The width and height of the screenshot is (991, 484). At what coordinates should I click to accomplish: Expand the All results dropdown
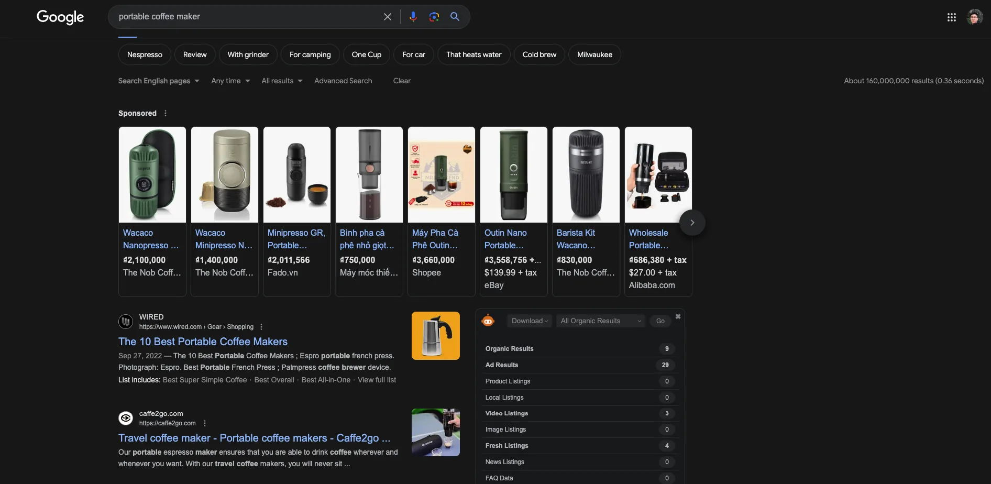(282, 81)
